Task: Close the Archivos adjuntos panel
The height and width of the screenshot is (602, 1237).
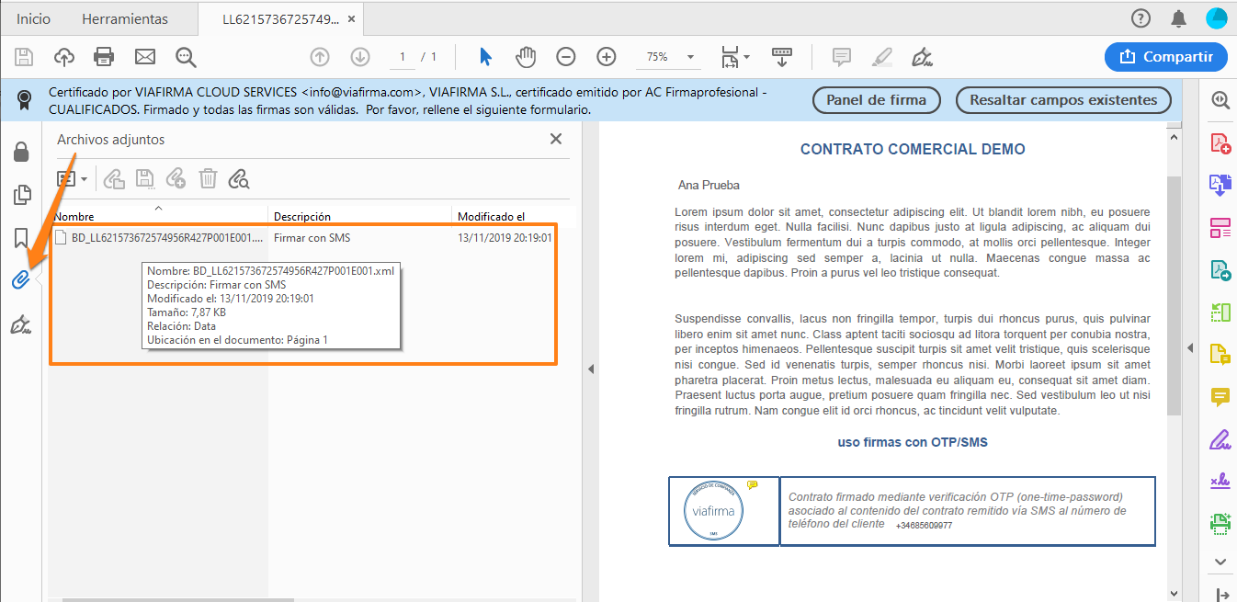Action: pyautogui.click(x=555, y=139)
